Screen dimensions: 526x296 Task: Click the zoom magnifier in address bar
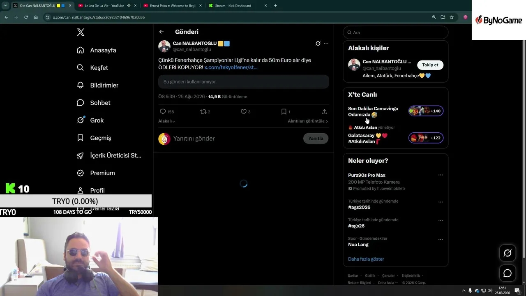tap(434, 17)
